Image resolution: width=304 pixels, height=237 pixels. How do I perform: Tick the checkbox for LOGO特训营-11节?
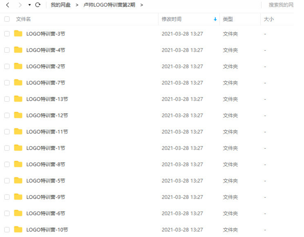[x=7, y=132]
